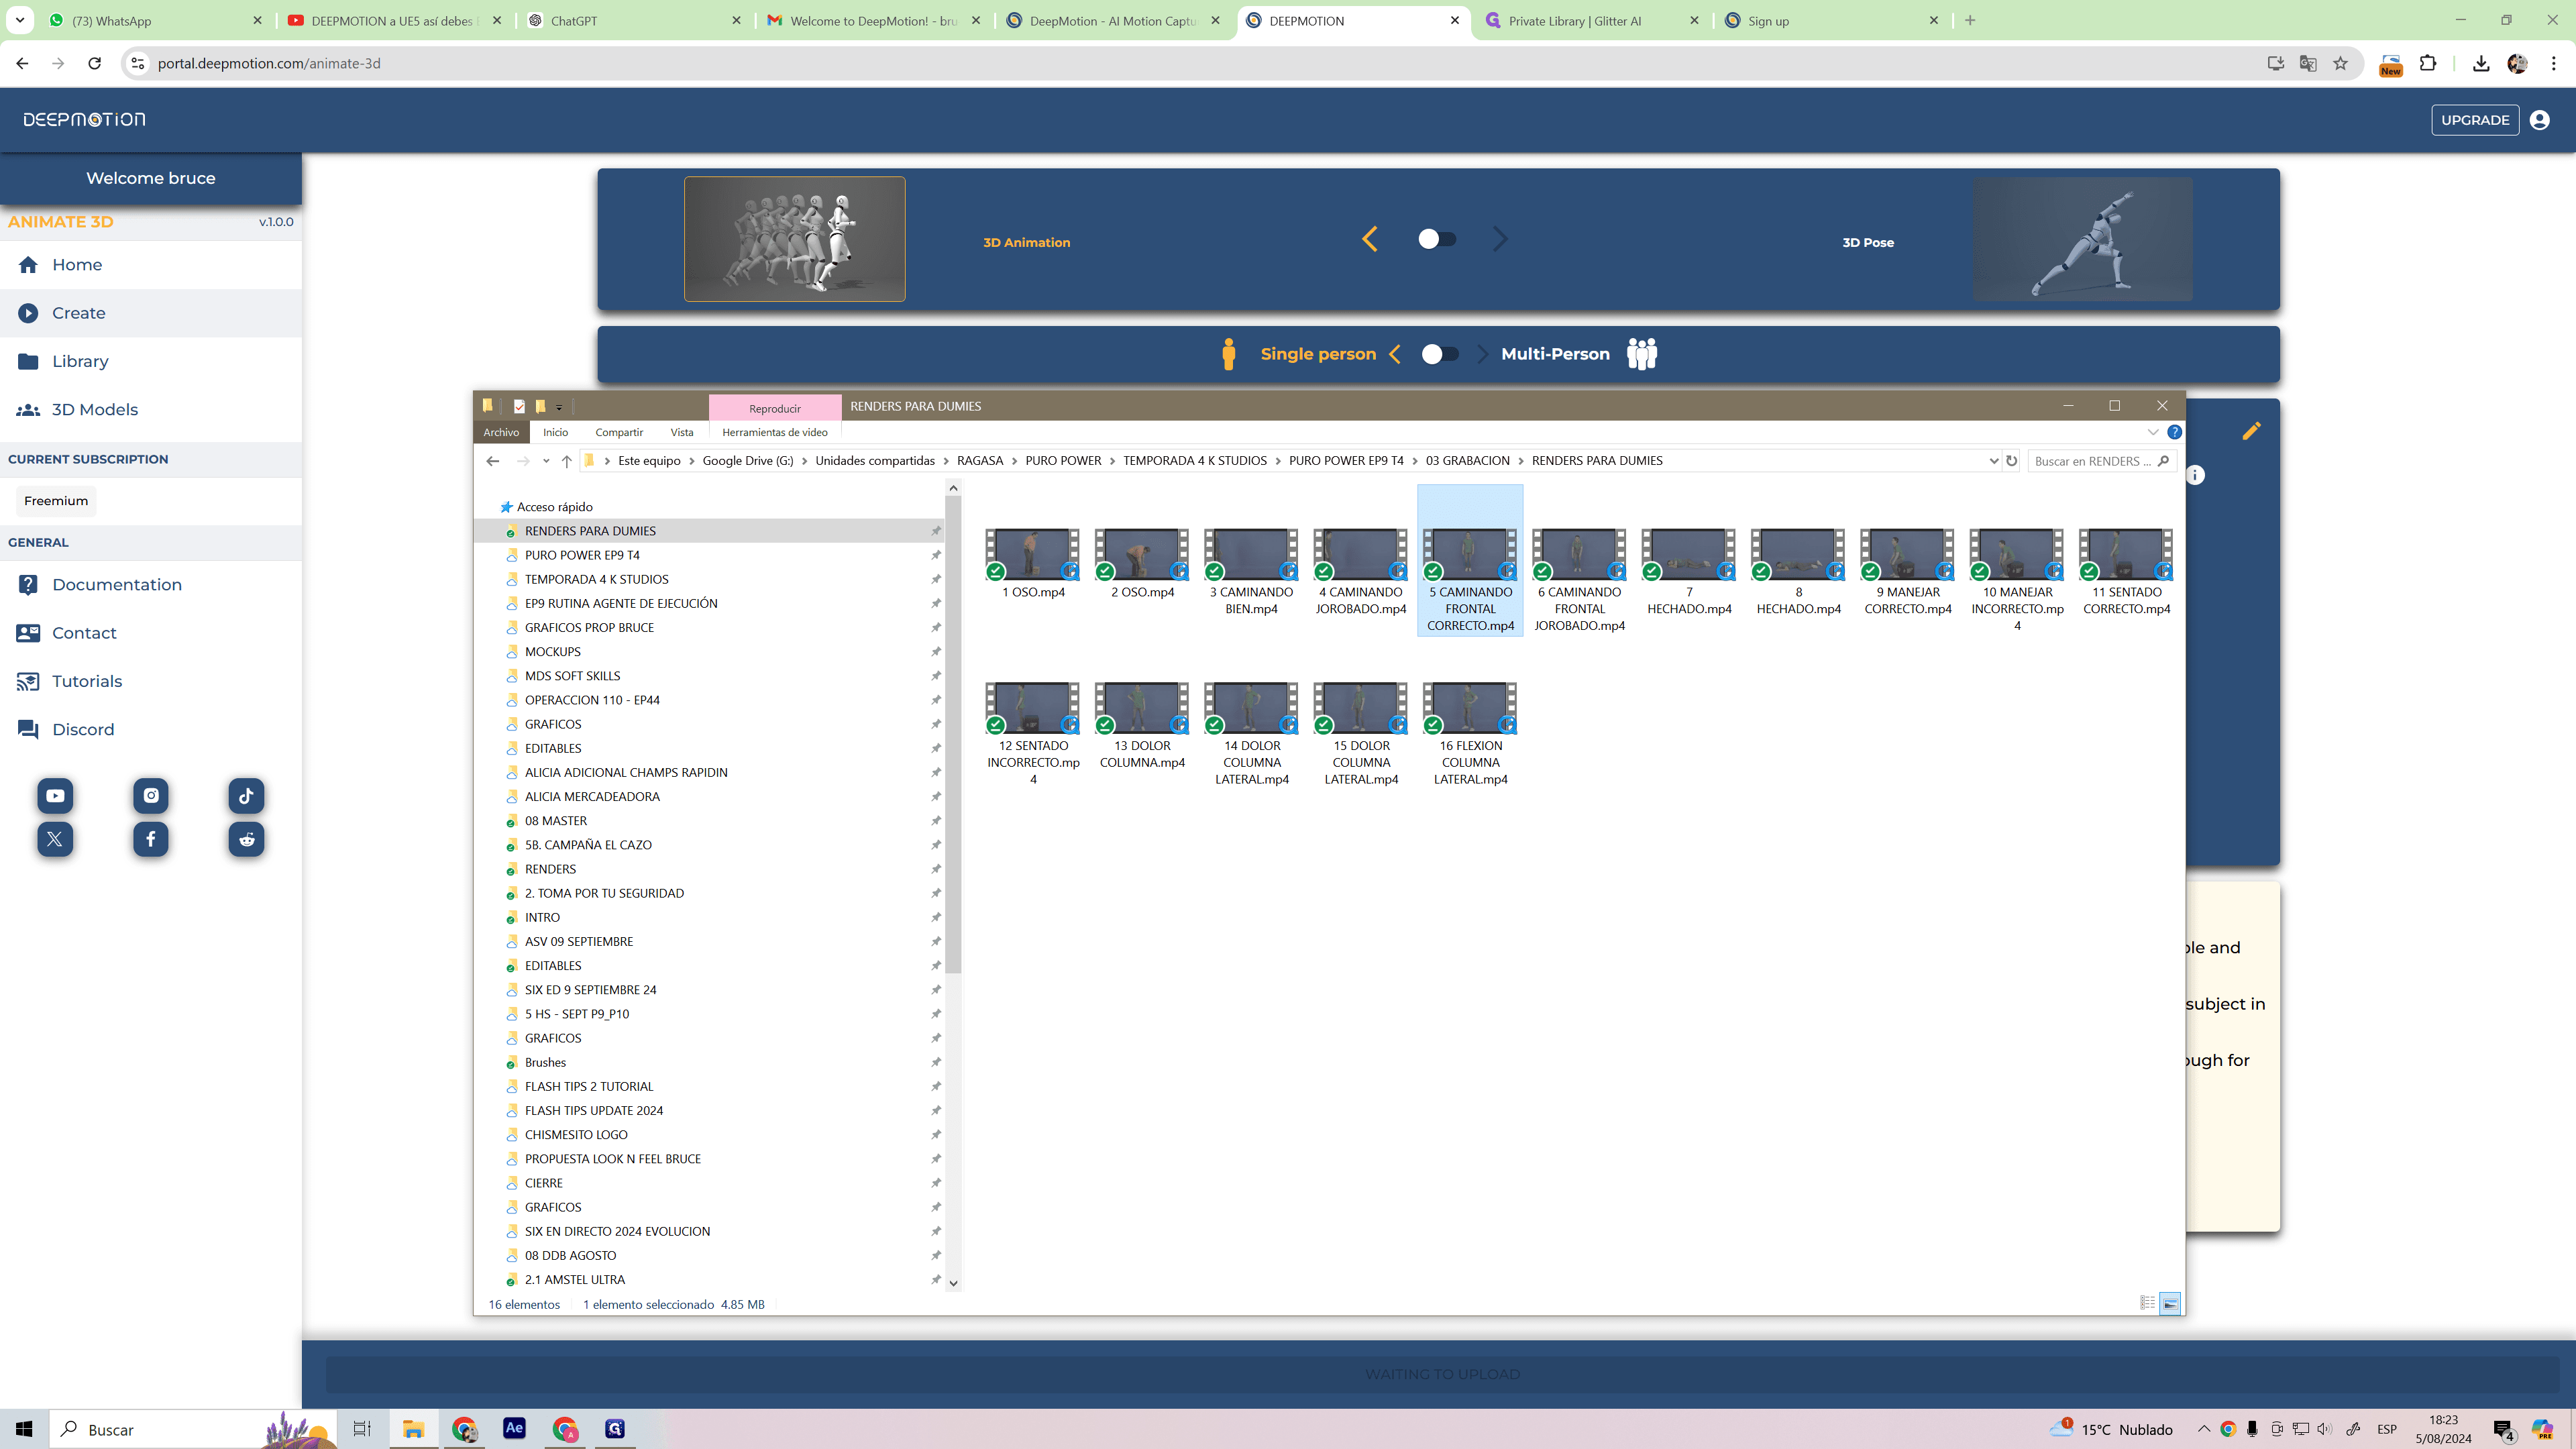Open Task View on the taskbar
Viewport: 2576px width, 1449px height.
(x=362, y=1428)
